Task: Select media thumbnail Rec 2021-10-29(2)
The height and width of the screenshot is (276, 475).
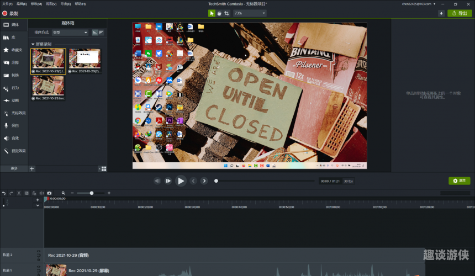Action: [x=85, y=61]
